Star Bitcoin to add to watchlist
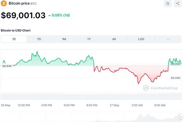This screenshot has height=125, width=184. [168, 4]
